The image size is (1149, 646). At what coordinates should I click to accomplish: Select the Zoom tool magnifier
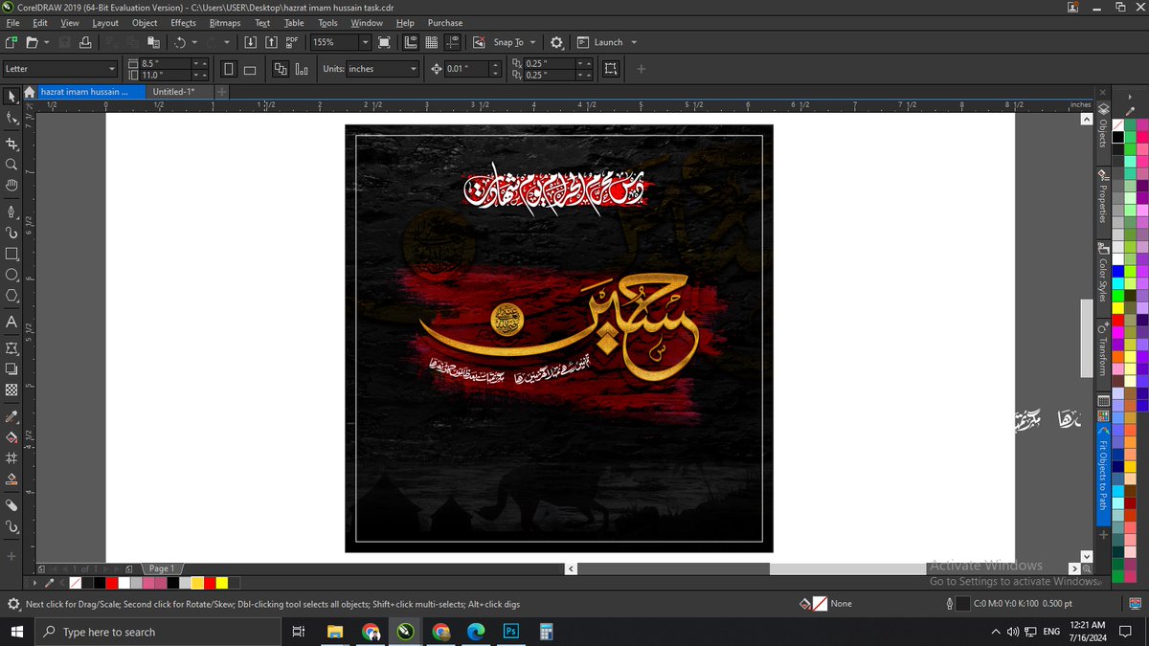[11, 164]
